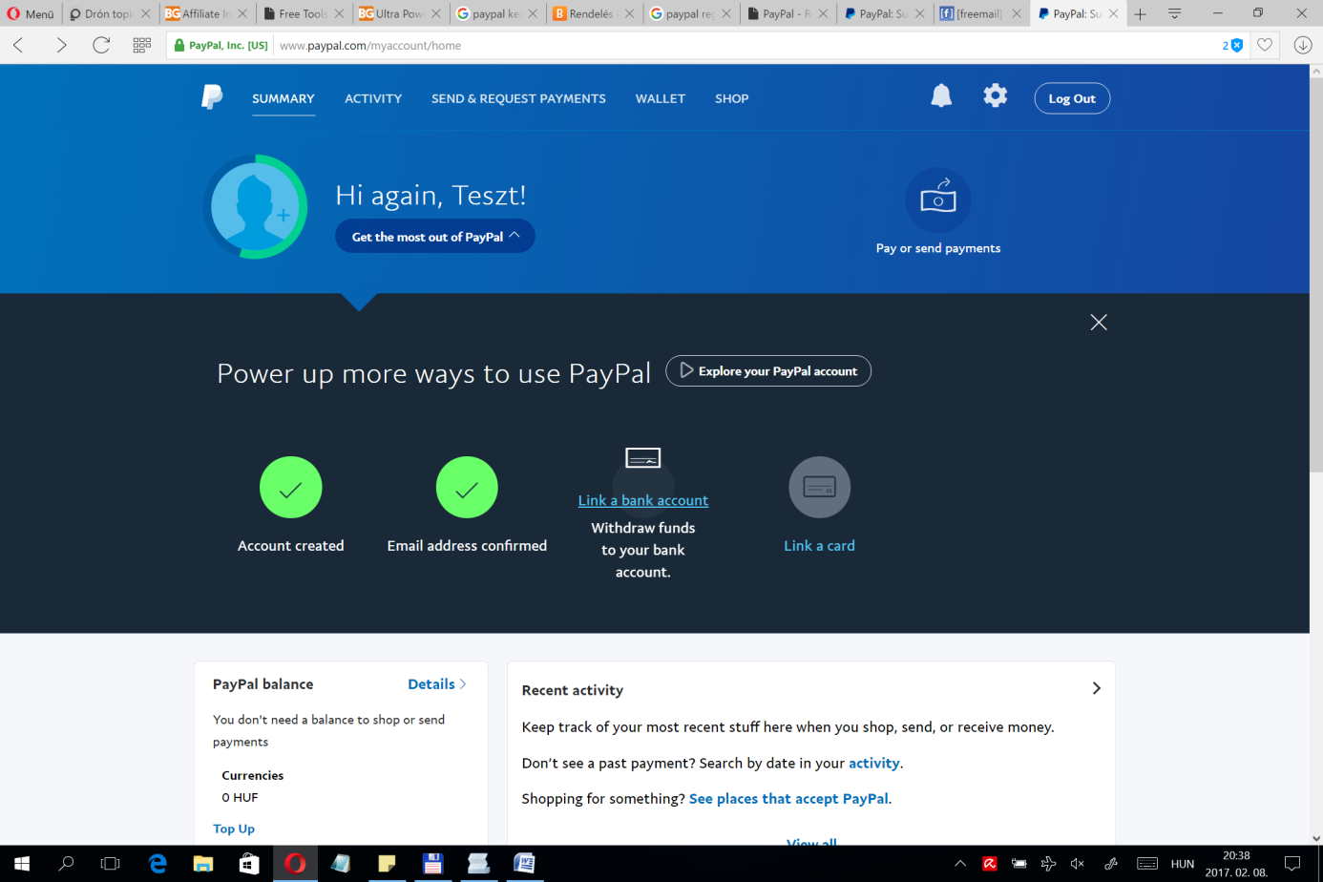Open account settings gear icon
This screenshot has width=1323, height=882.
point(995,95)
